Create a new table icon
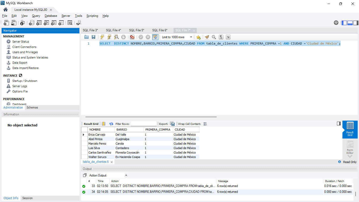 coord(39,23)
